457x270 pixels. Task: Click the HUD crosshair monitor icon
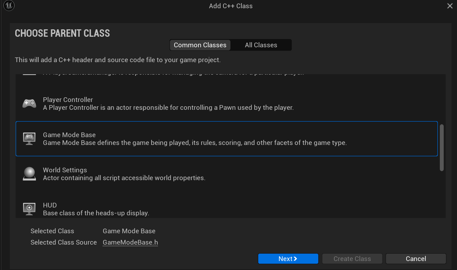coord(29,209)
